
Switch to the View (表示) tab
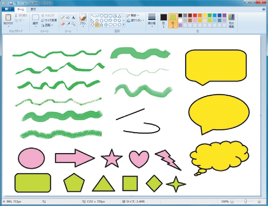tap(33, 9)
